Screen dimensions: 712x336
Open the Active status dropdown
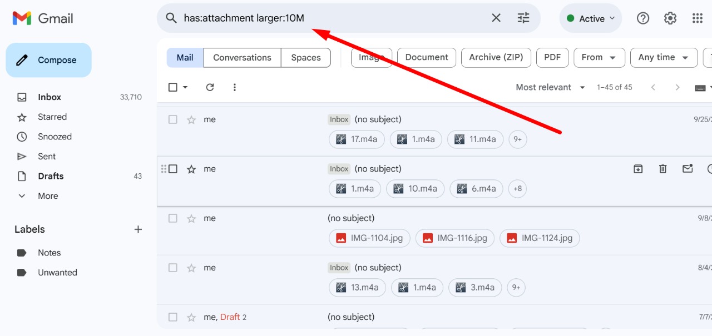click(x=591, y=18)
